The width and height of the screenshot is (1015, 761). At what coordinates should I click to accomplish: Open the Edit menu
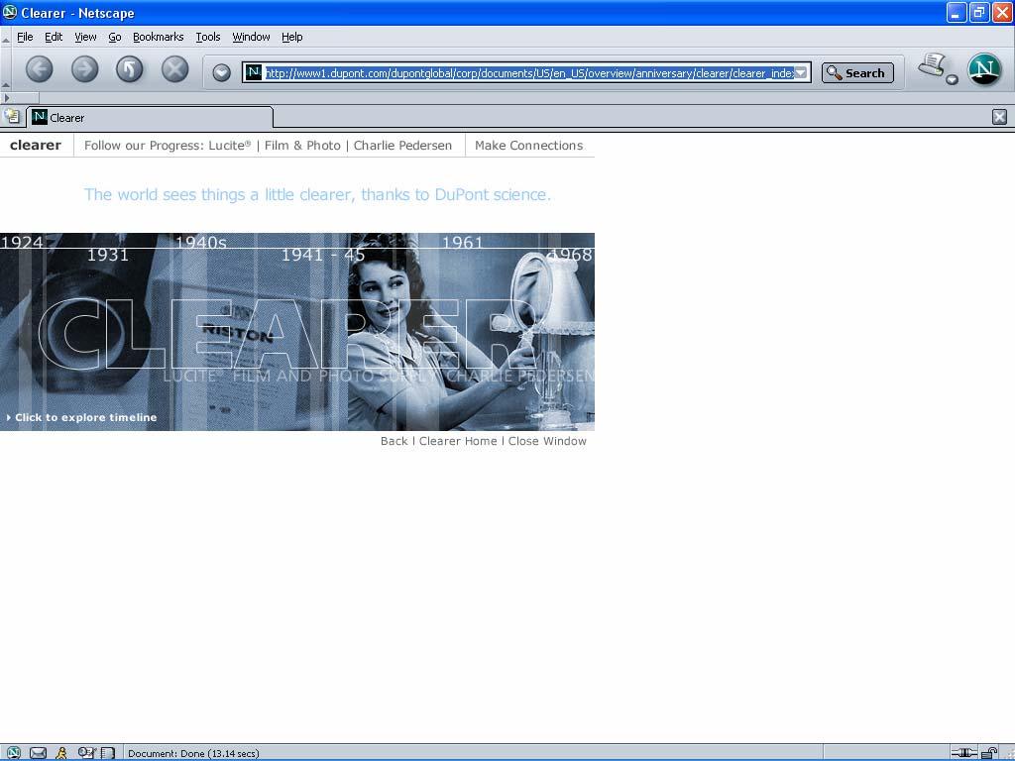(54, 37)
